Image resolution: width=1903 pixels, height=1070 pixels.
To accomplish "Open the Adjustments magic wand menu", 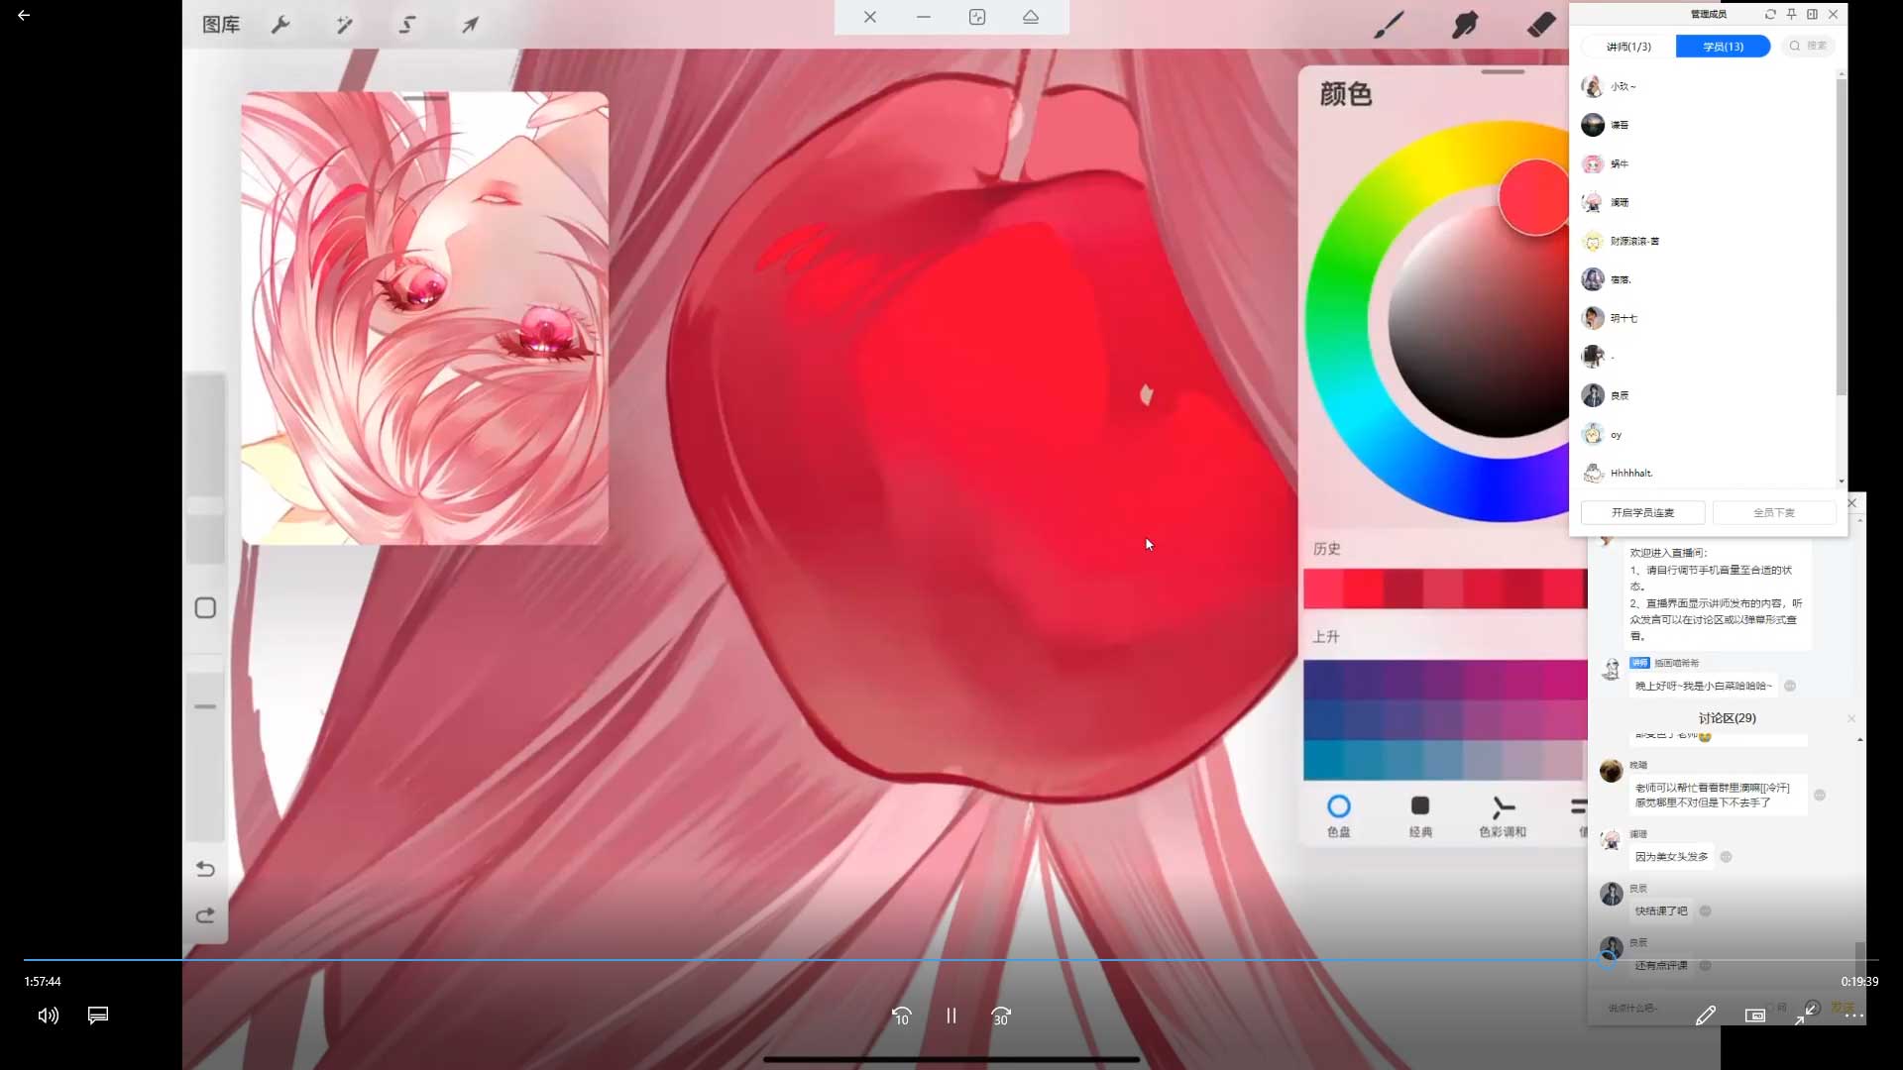I will point(344,25).
